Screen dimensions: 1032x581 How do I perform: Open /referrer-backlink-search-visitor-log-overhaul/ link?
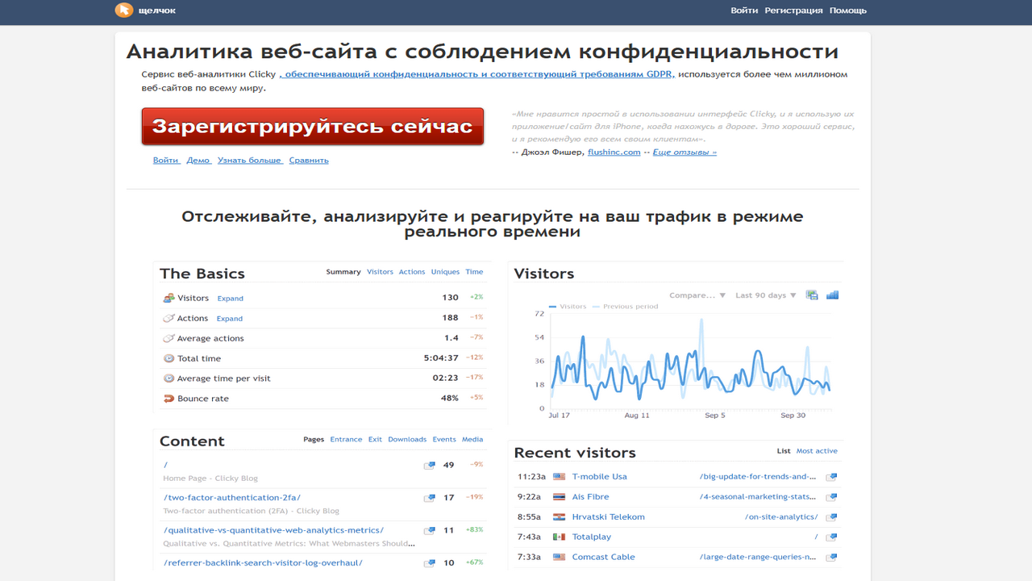[263, 562]
